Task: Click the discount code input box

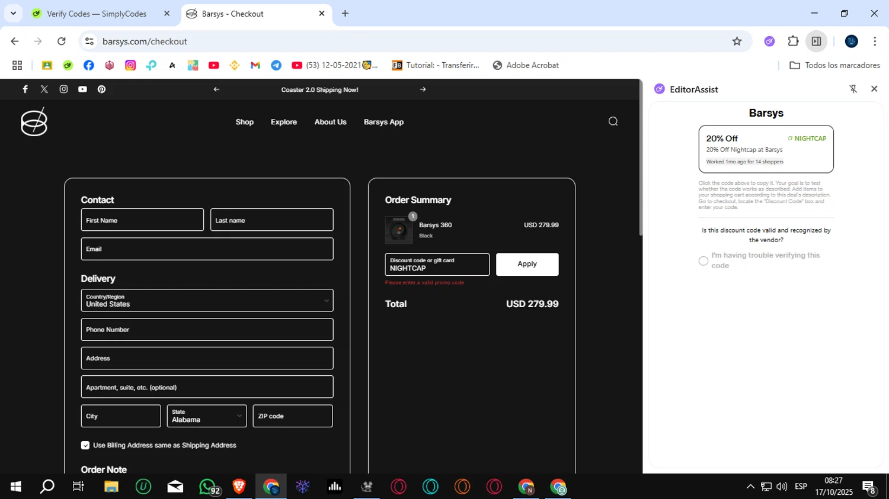Action: pyautogui.click(x=437, y=265)
